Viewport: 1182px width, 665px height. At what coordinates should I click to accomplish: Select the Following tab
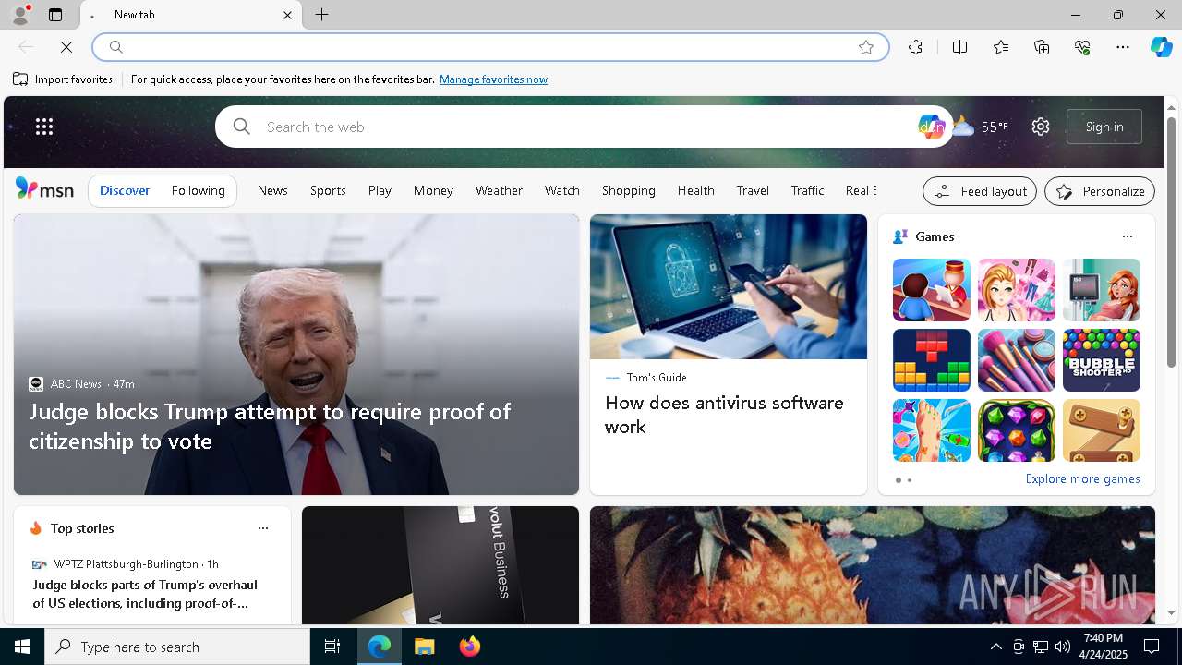click(198, 190)
